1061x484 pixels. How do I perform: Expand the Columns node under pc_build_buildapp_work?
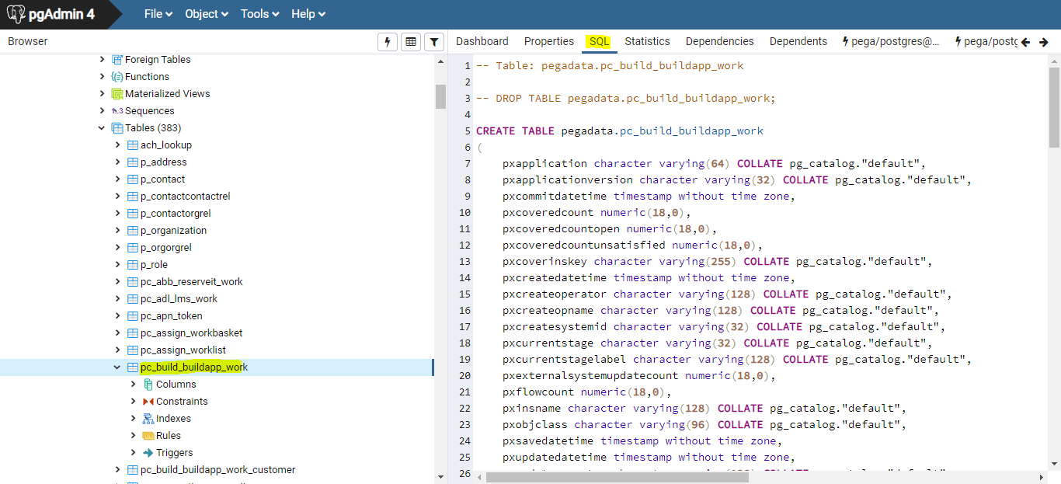(x=133, y=384)
